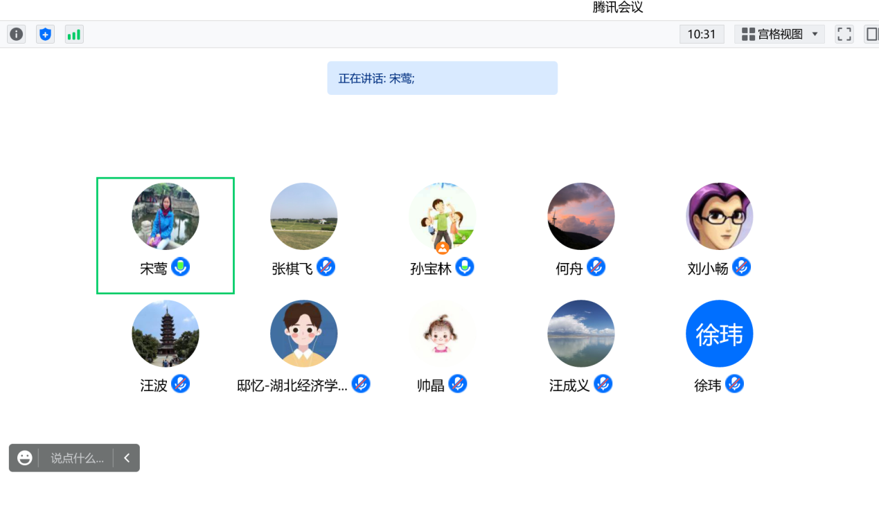This screenshot has height=513, width=879.
Task: Click 徐玮's blue name avatar
Action: point(719,333)
